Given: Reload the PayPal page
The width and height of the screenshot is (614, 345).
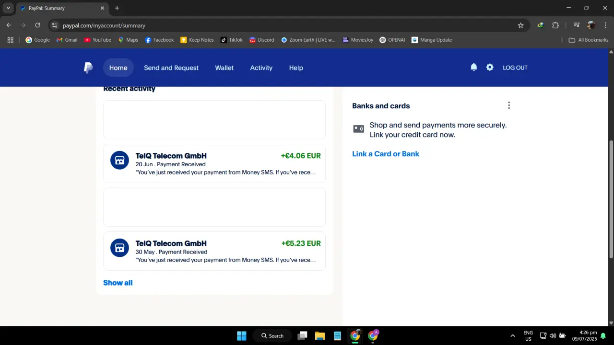Looking at the screenshot, I should 37,25.
